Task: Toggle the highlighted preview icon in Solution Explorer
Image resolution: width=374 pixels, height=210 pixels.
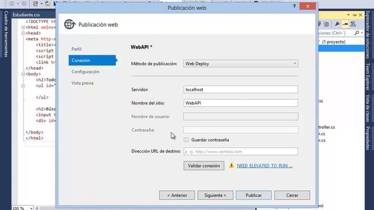Action: click(345, 24)
